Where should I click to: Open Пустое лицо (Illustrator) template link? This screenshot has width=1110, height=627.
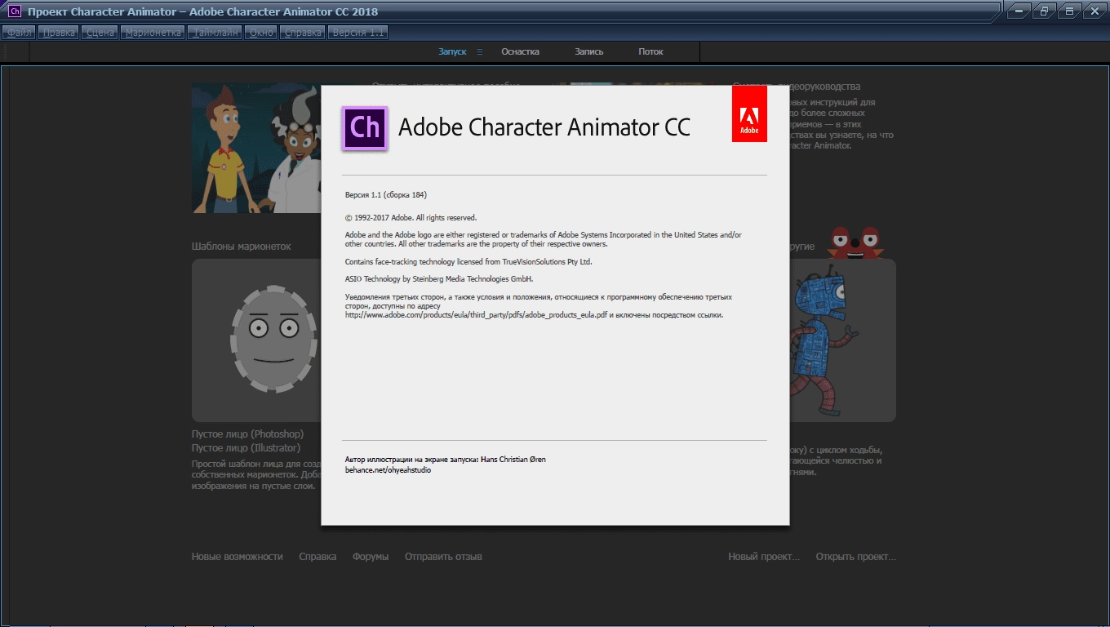click(x=246, y=448)
